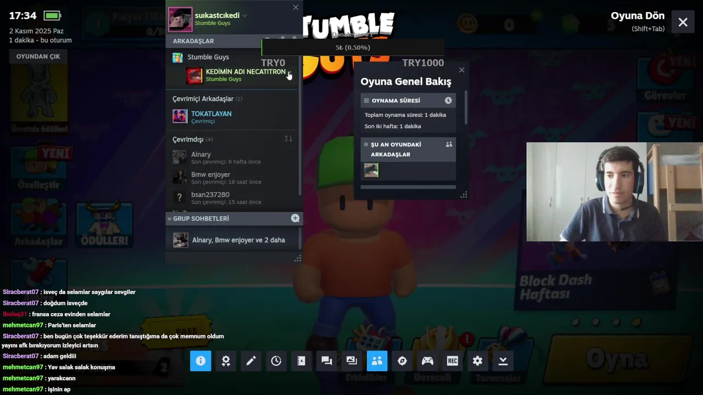The height and width of the screenshot is (395, 703).
Task: Open overlay settings gear icon
Action: click(478, 361)
